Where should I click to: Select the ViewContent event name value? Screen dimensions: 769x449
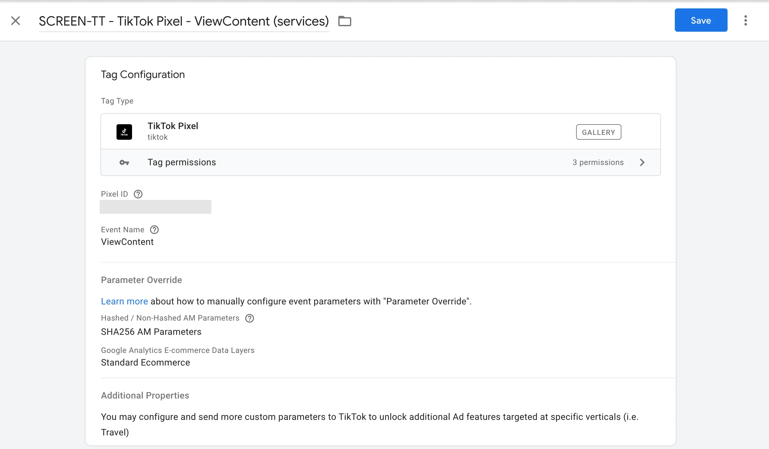127,242
